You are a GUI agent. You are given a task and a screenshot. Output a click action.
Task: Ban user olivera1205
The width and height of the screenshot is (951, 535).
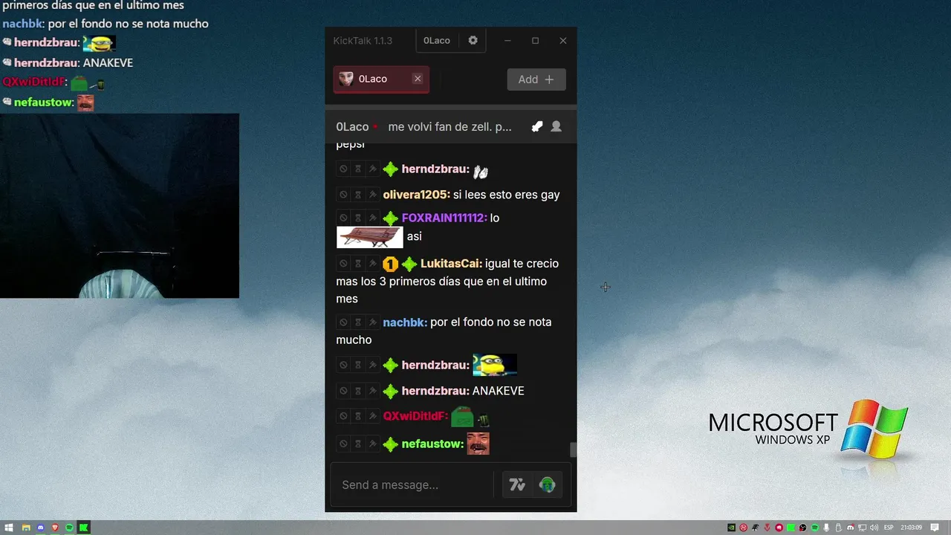click(x=343, y=195)
